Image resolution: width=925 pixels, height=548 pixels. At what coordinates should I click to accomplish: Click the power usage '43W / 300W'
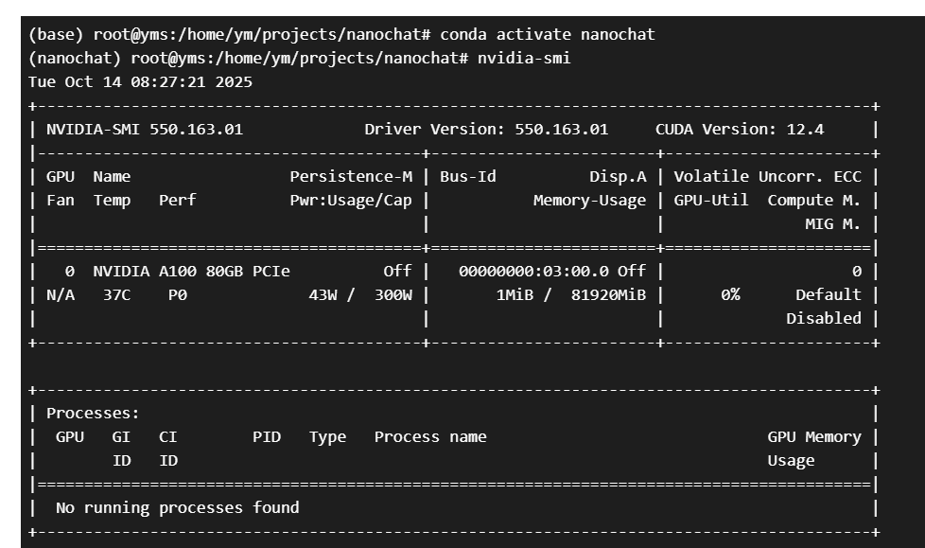pyautogui.click(x=360, y=295)
